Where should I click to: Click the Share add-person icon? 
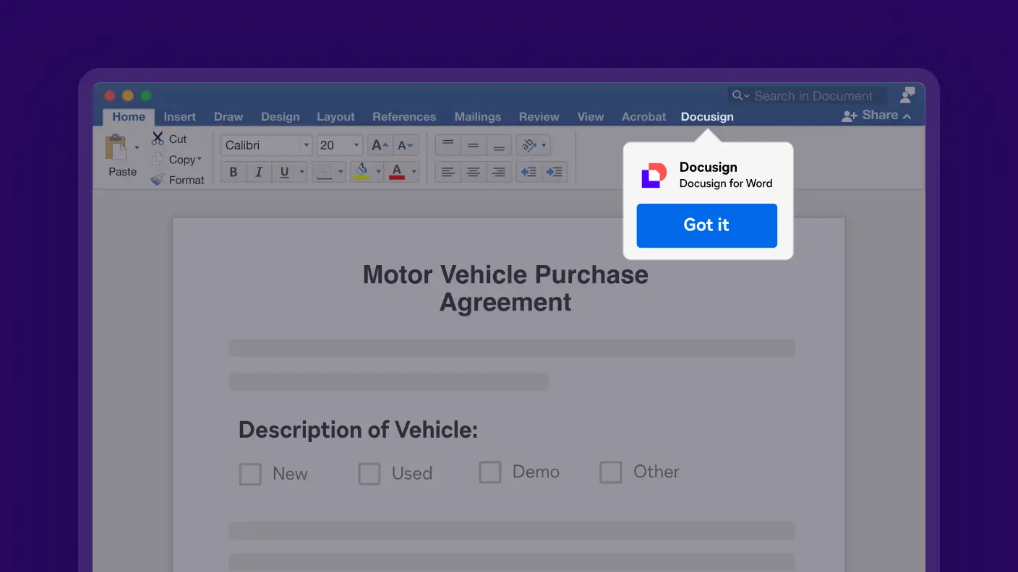pos(850,116)
